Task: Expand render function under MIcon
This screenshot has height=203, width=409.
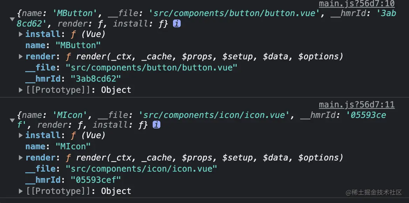Action: click(x=21, y=158)
